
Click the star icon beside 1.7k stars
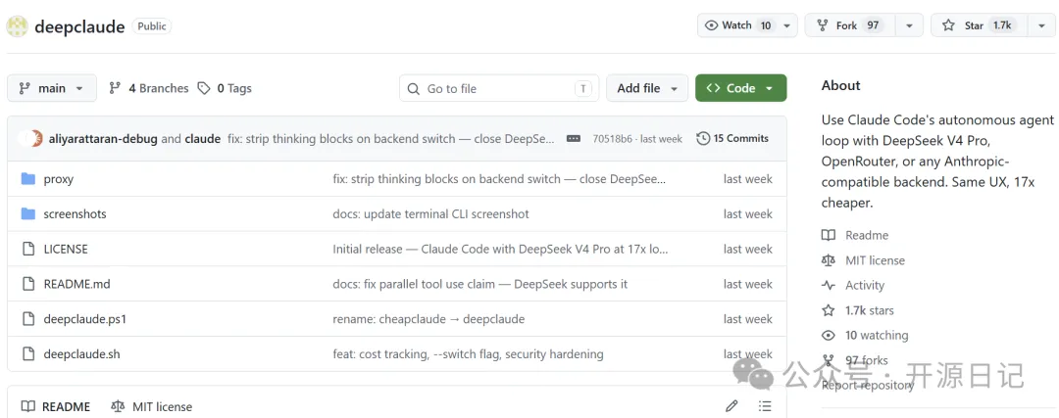tap(828, 310)
